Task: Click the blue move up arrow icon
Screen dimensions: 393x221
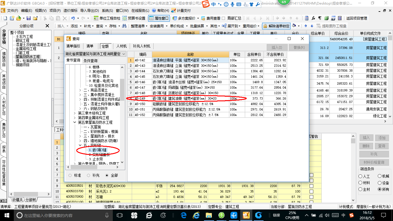Action: point(306,26)
